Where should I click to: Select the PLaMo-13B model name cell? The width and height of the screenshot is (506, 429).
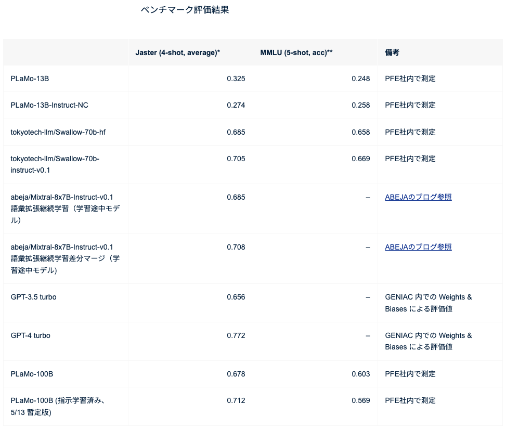[30, 79]
